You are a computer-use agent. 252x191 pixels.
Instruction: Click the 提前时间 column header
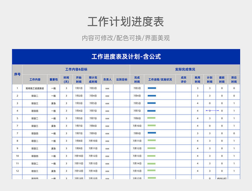tap(222, 80)
